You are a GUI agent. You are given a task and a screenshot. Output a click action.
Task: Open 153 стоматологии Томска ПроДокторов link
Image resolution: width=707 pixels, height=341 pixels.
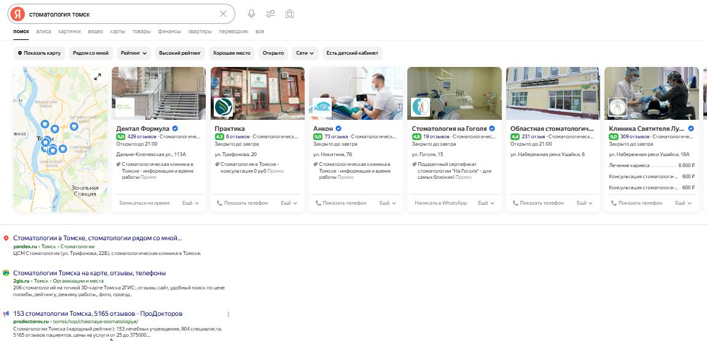click(x=98, y=313)
